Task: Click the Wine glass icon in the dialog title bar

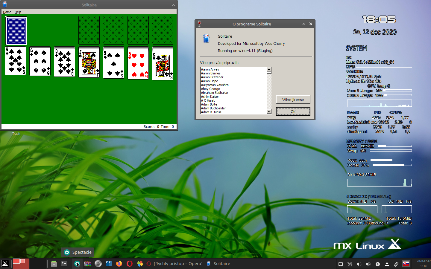Action: click(200, 24)
